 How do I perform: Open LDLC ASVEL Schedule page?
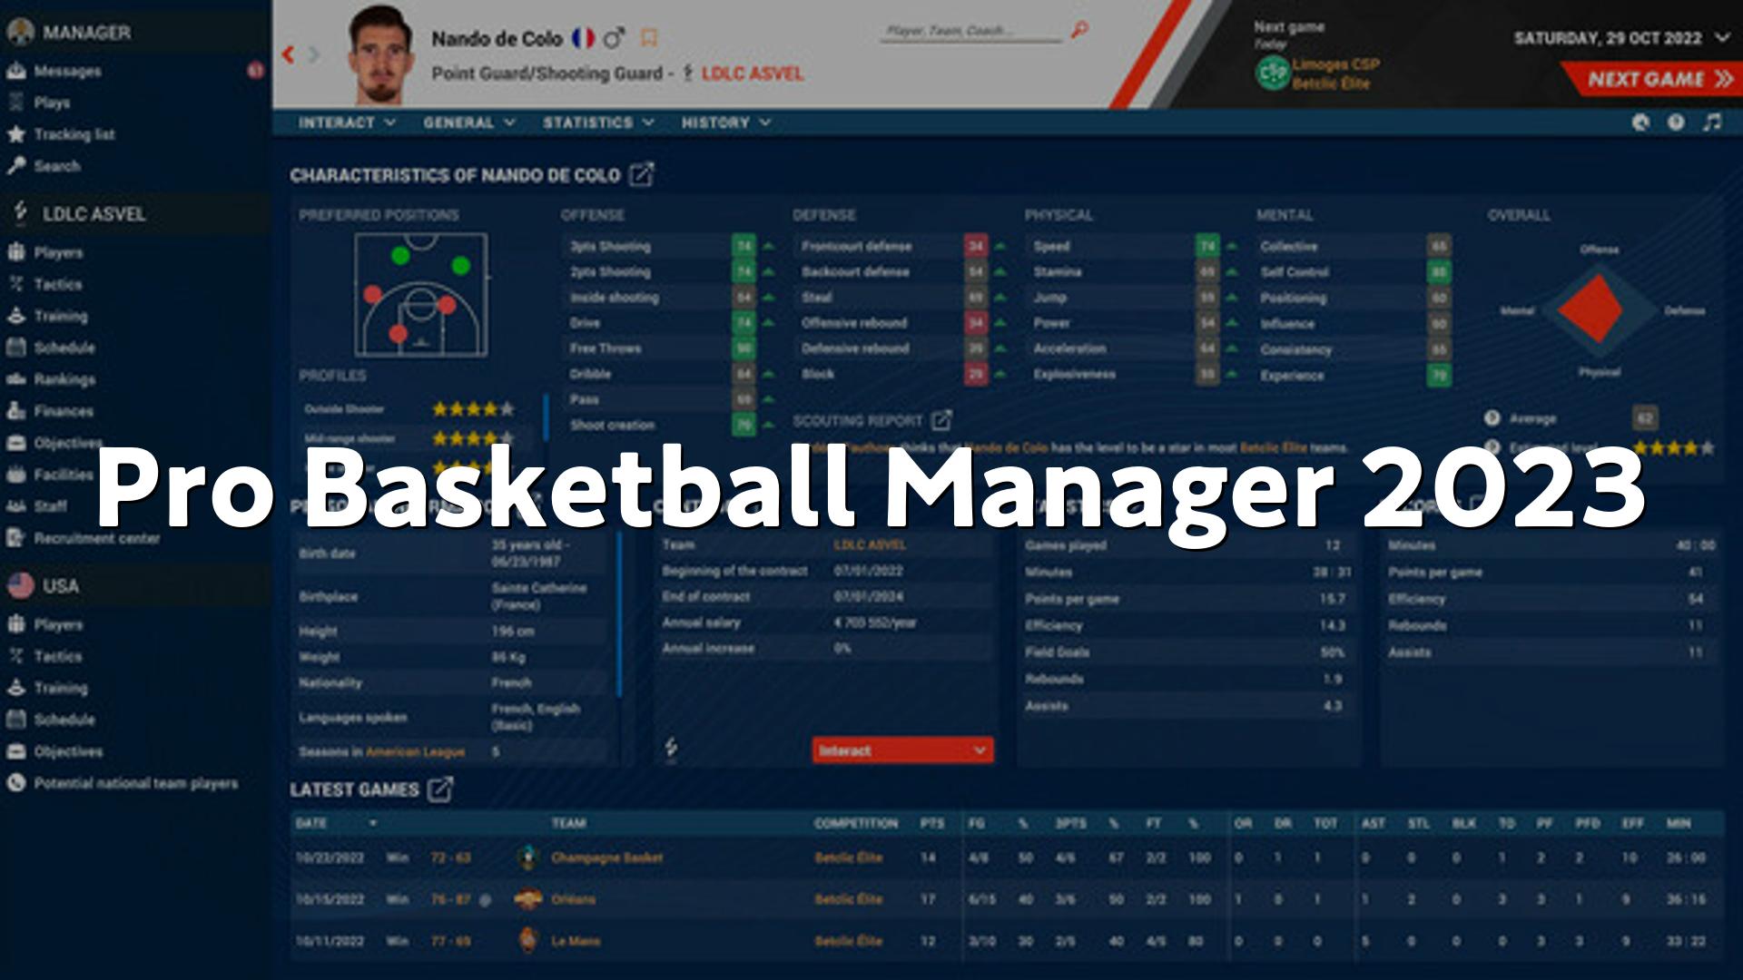[x=64, y=348]
